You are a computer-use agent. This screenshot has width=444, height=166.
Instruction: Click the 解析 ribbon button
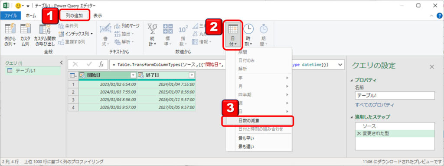pyautogui.click(x=124, y=42)
